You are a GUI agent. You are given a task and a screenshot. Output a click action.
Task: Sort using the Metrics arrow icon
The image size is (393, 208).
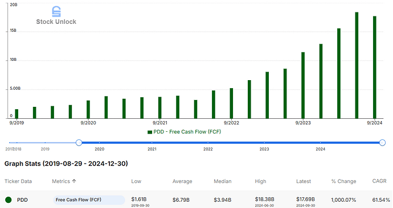coord(74,181)
